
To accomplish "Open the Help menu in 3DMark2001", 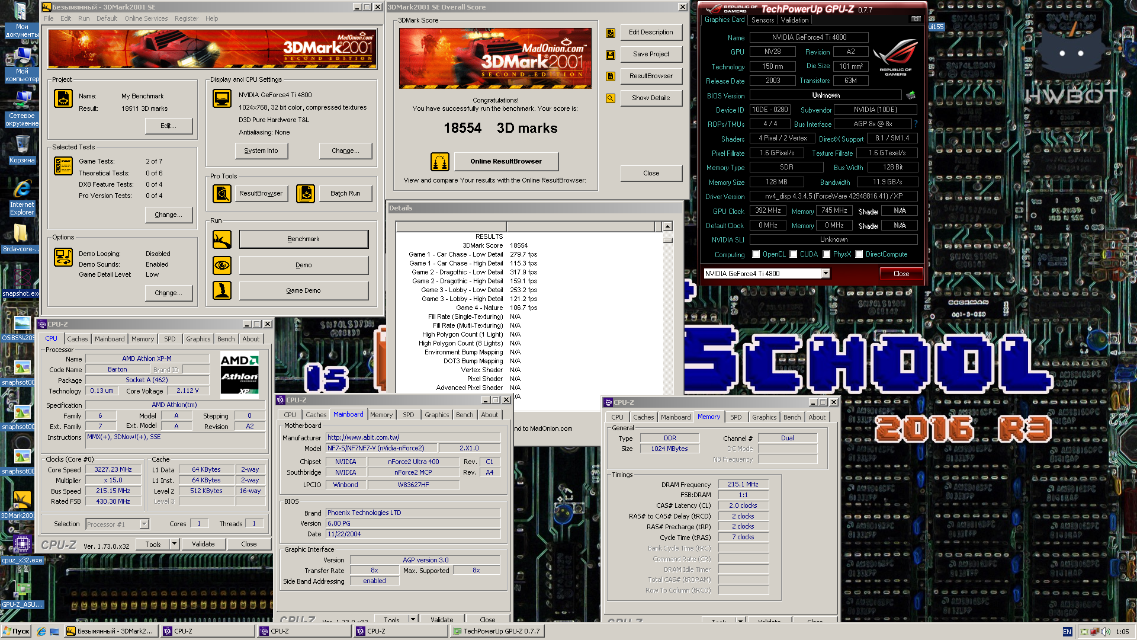I will tap(211, 18).
